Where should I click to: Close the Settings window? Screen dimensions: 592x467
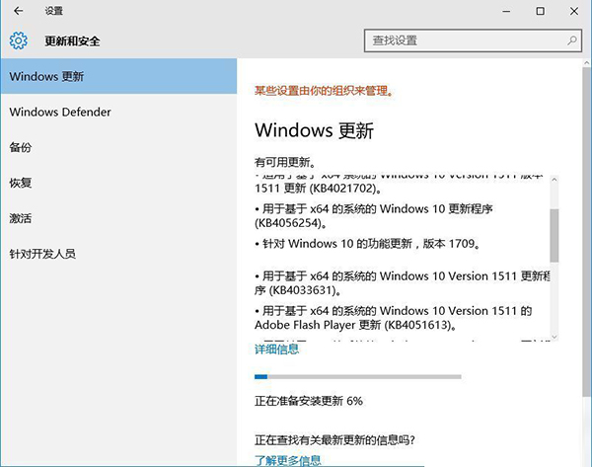pyautogui.click(x=574, y=11)
